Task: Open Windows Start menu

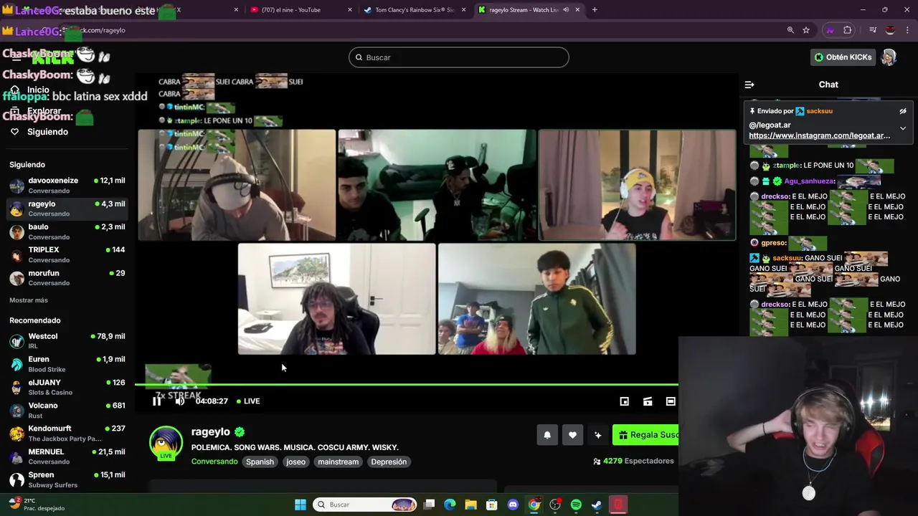Action: click(301, 505)
